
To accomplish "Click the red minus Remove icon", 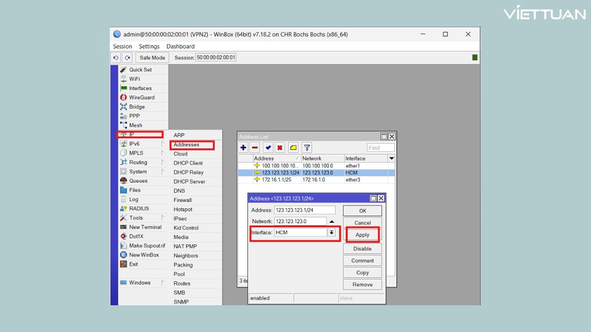I will click(x=255, y=148).
